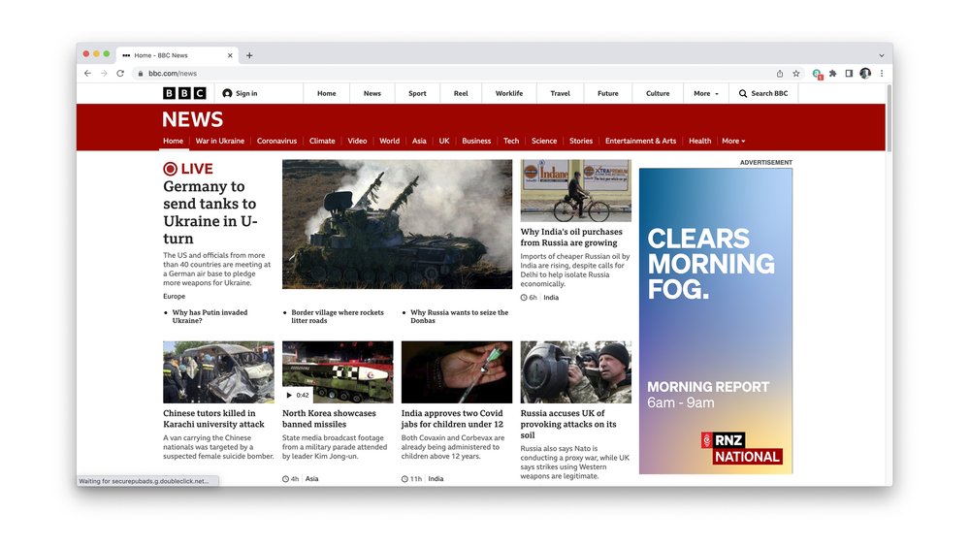Select Stories news section

581,141
